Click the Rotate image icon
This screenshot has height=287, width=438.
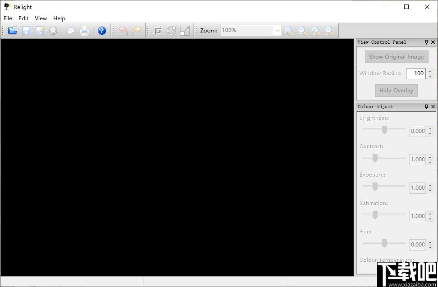point(171,30)
